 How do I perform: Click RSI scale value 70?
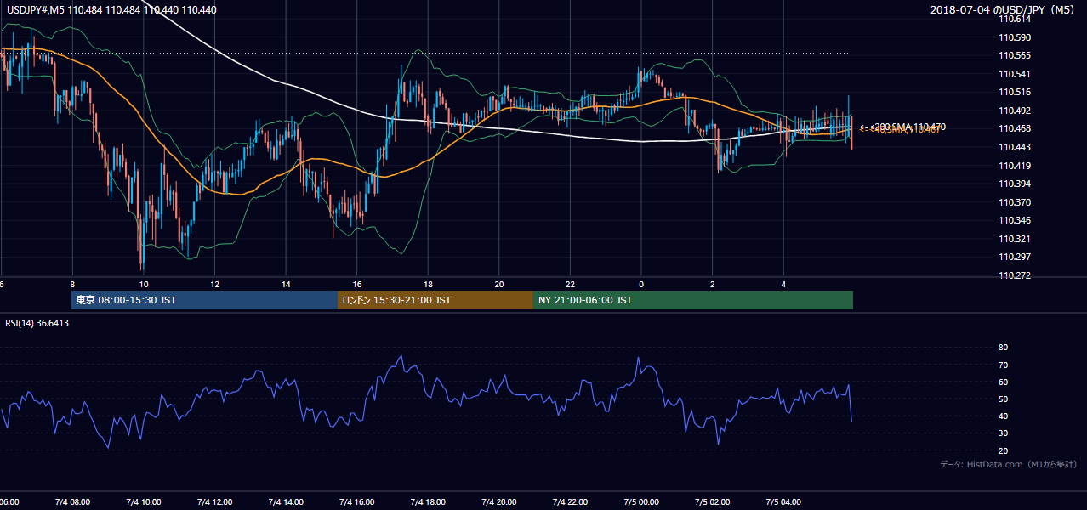click(1003, 365)
